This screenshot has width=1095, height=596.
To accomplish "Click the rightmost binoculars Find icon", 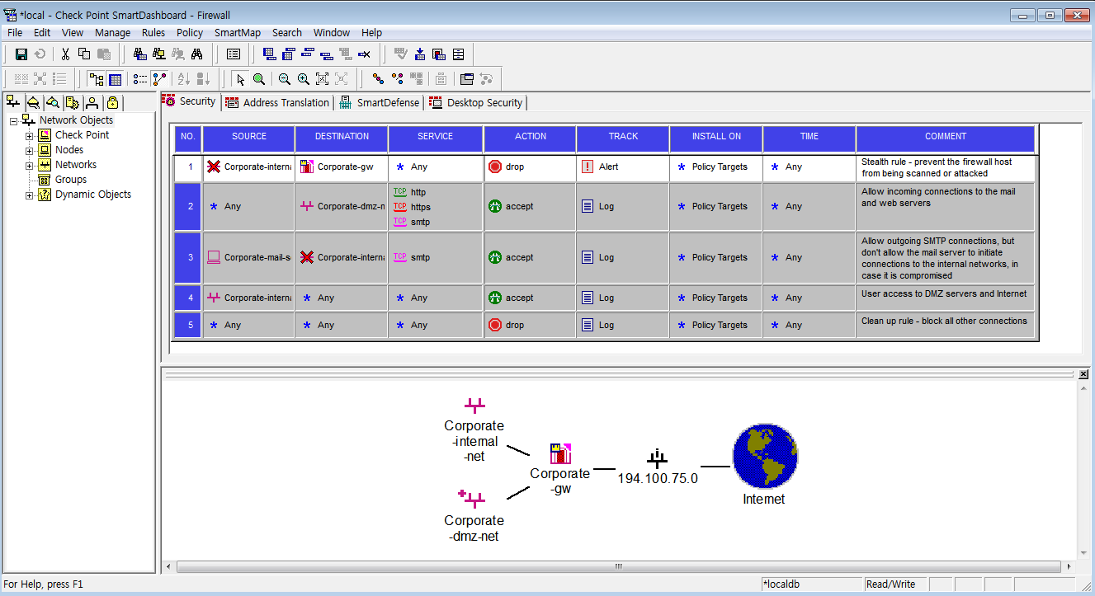I will click(x=196, y=54).
